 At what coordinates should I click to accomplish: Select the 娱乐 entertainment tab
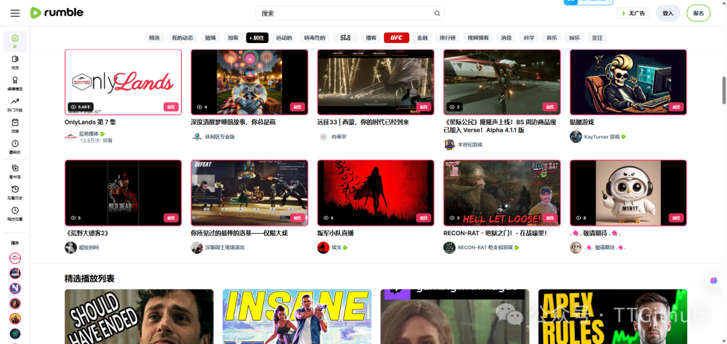(x=574, y=38)
